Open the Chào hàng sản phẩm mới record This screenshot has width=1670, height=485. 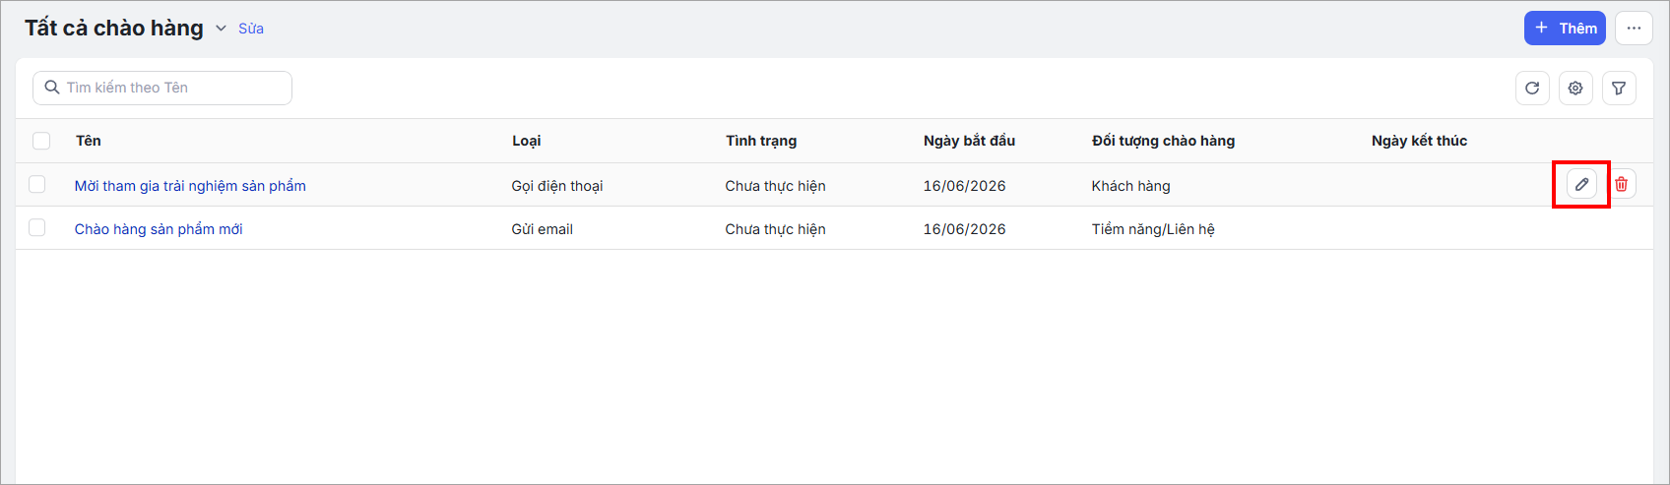click(x=159, y=229)
